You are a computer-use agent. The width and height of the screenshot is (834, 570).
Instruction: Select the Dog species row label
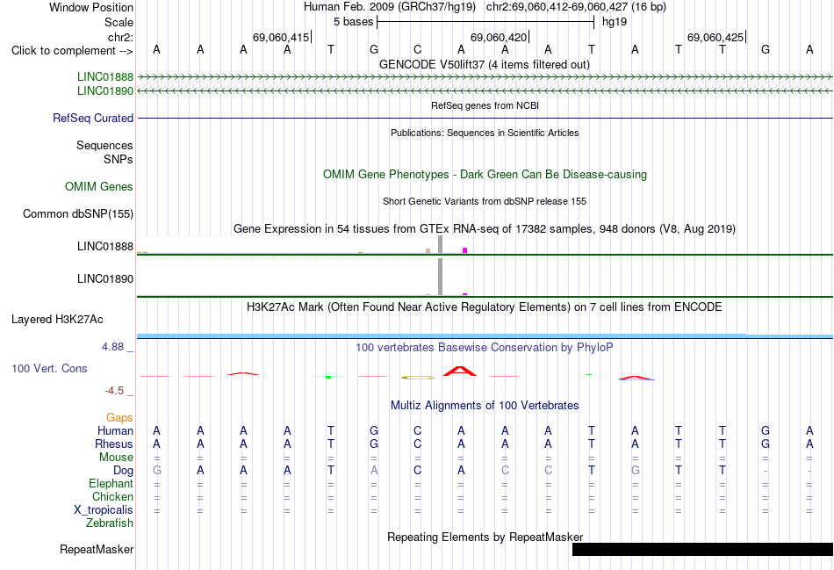pyautogui.click(x=123, y=471)
